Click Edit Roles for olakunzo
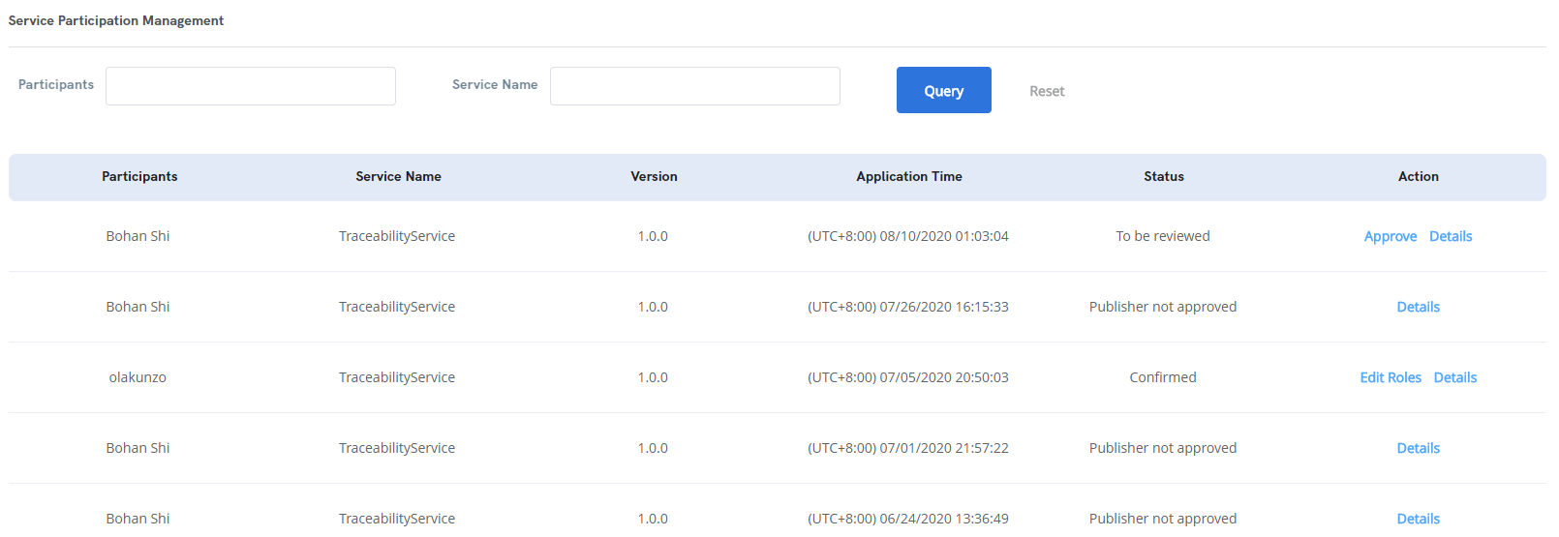This screenshot has height=537, width=1559. [1391, 377]
